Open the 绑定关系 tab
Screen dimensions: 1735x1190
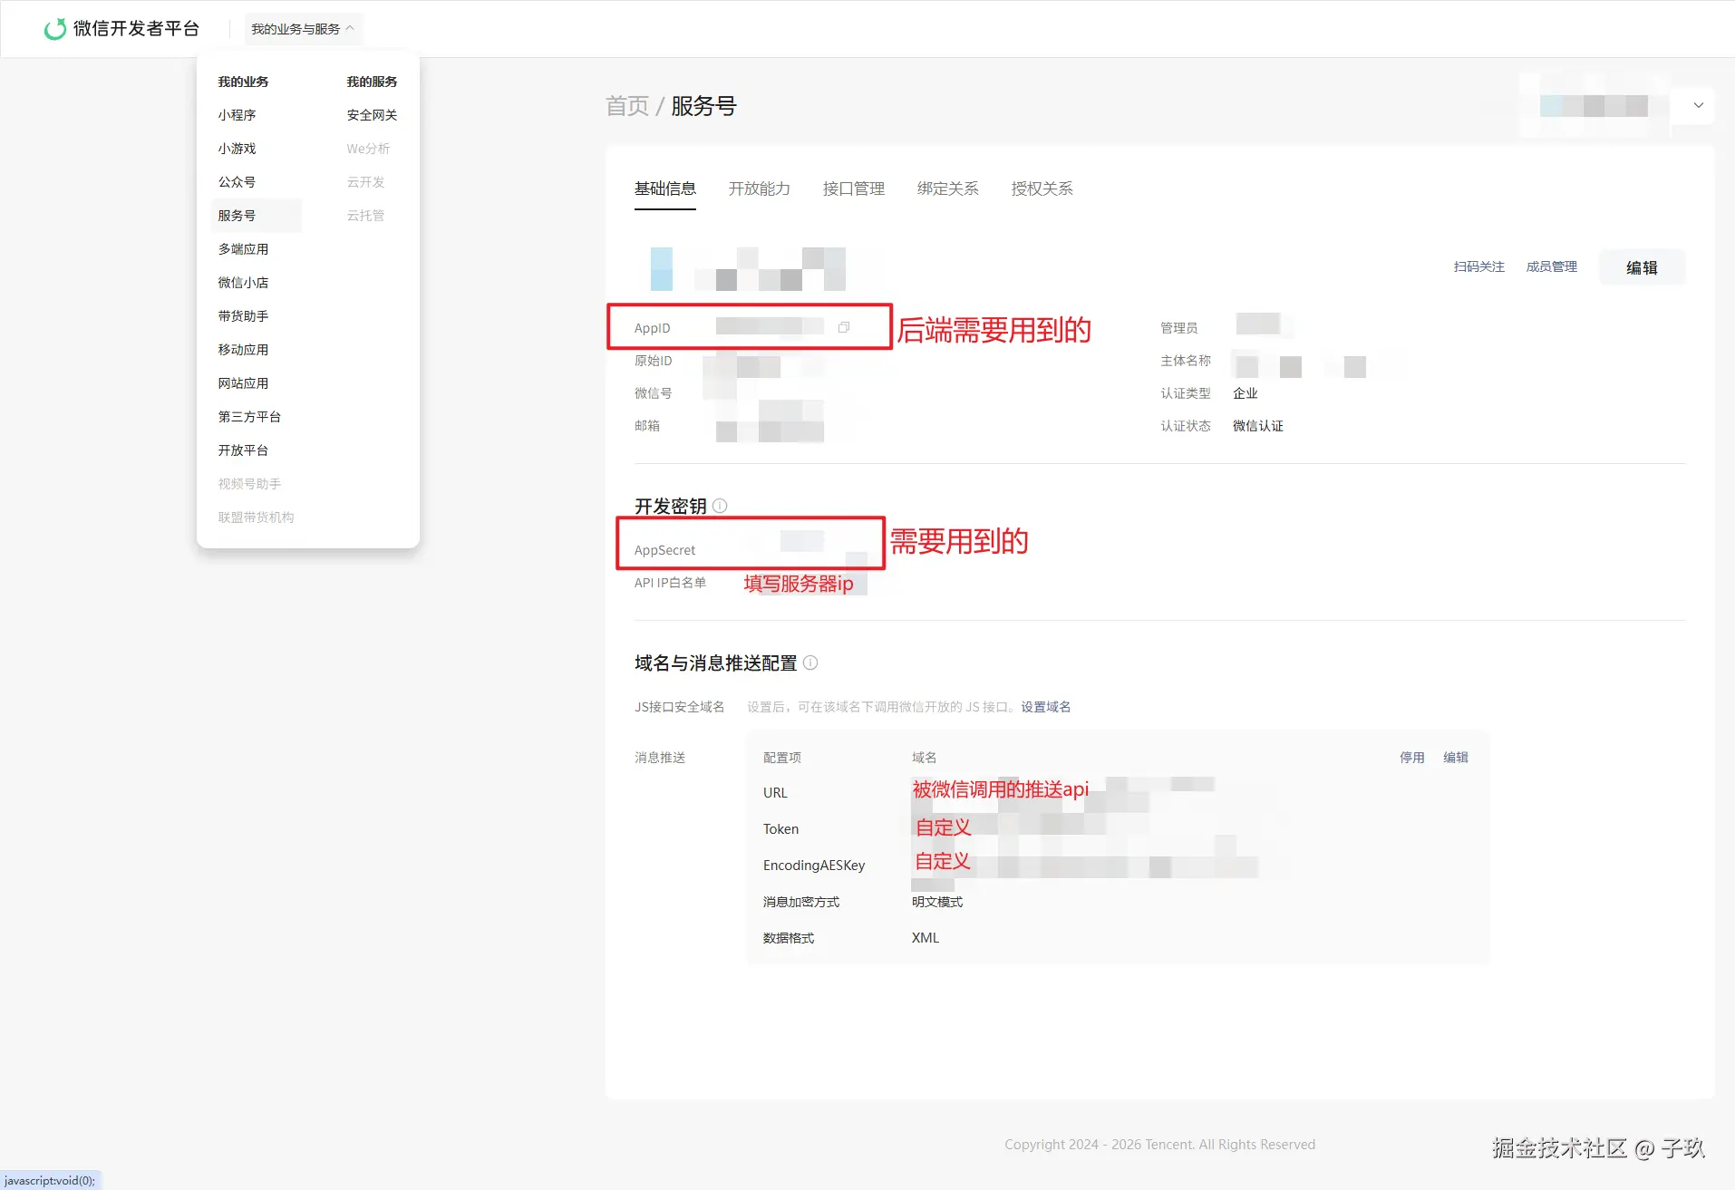[946, 189]
